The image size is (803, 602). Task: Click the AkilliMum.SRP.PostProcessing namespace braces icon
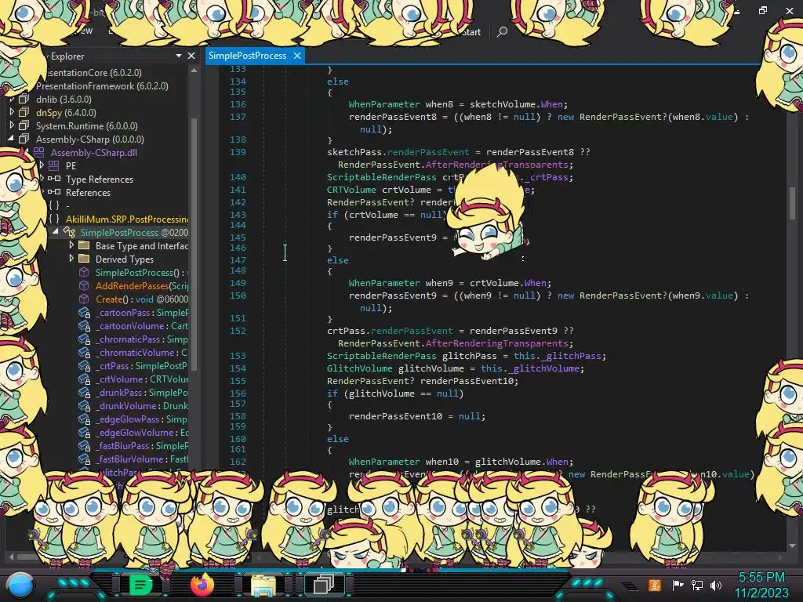(x=54, y=219)
